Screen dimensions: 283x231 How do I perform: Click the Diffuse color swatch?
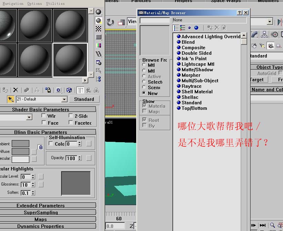[x=21, y=151]
